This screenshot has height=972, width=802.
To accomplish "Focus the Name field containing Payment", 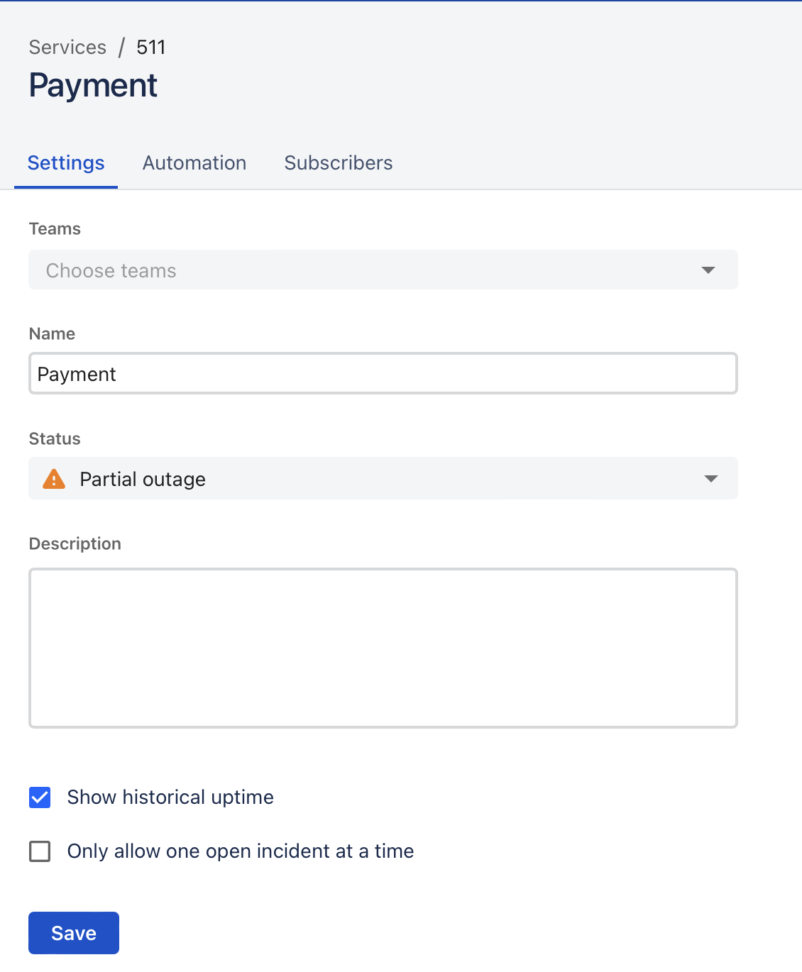I will click(383, 374).
